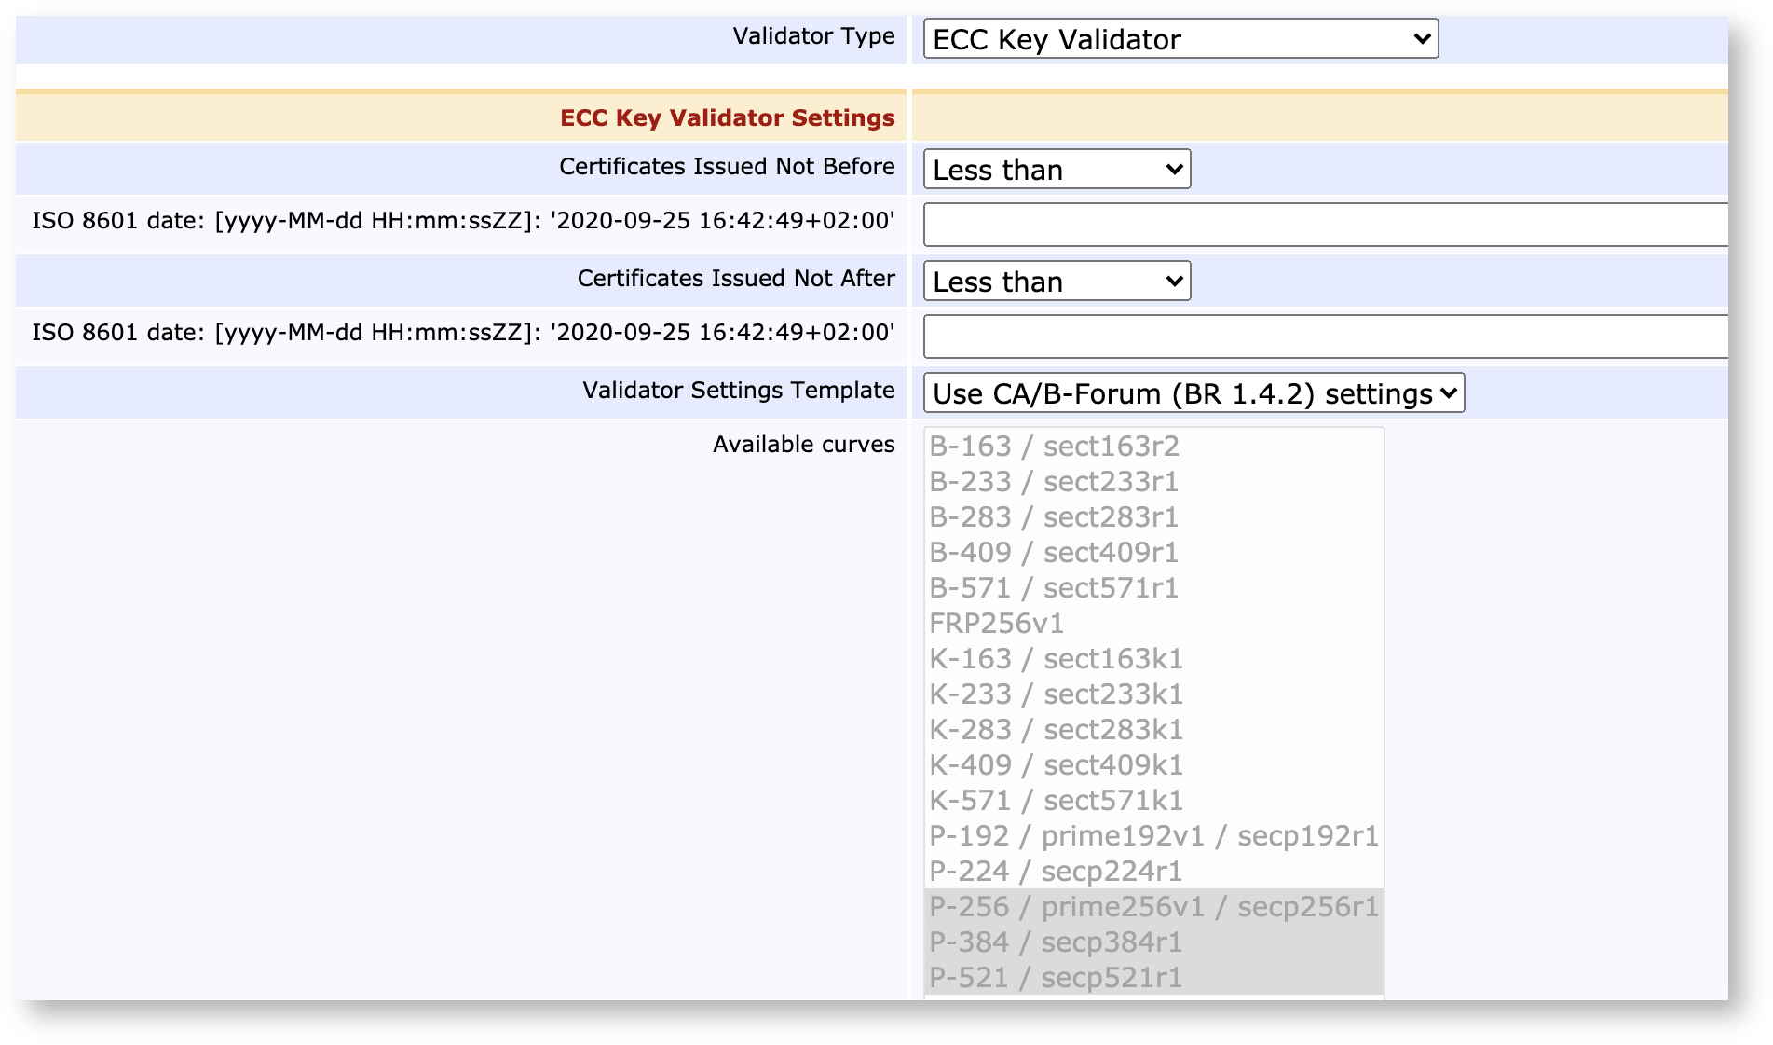1773x1045 pixels.
Task: Select the B-283 / sect283r1 curve
Action: pos(1054,517)
